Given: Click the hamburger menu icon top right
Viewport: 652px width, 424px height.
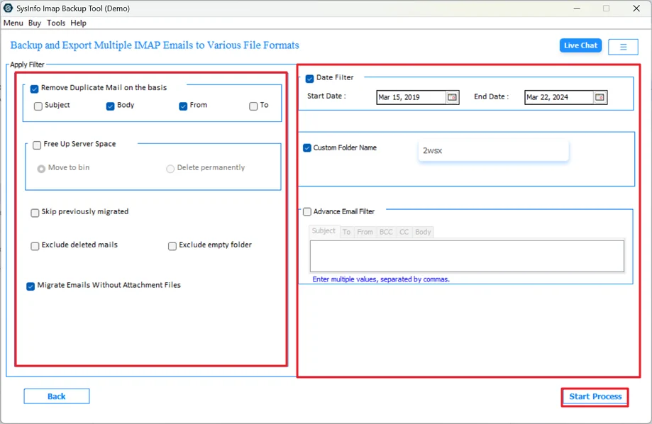Looking at the screenshot, I should 623,45.
